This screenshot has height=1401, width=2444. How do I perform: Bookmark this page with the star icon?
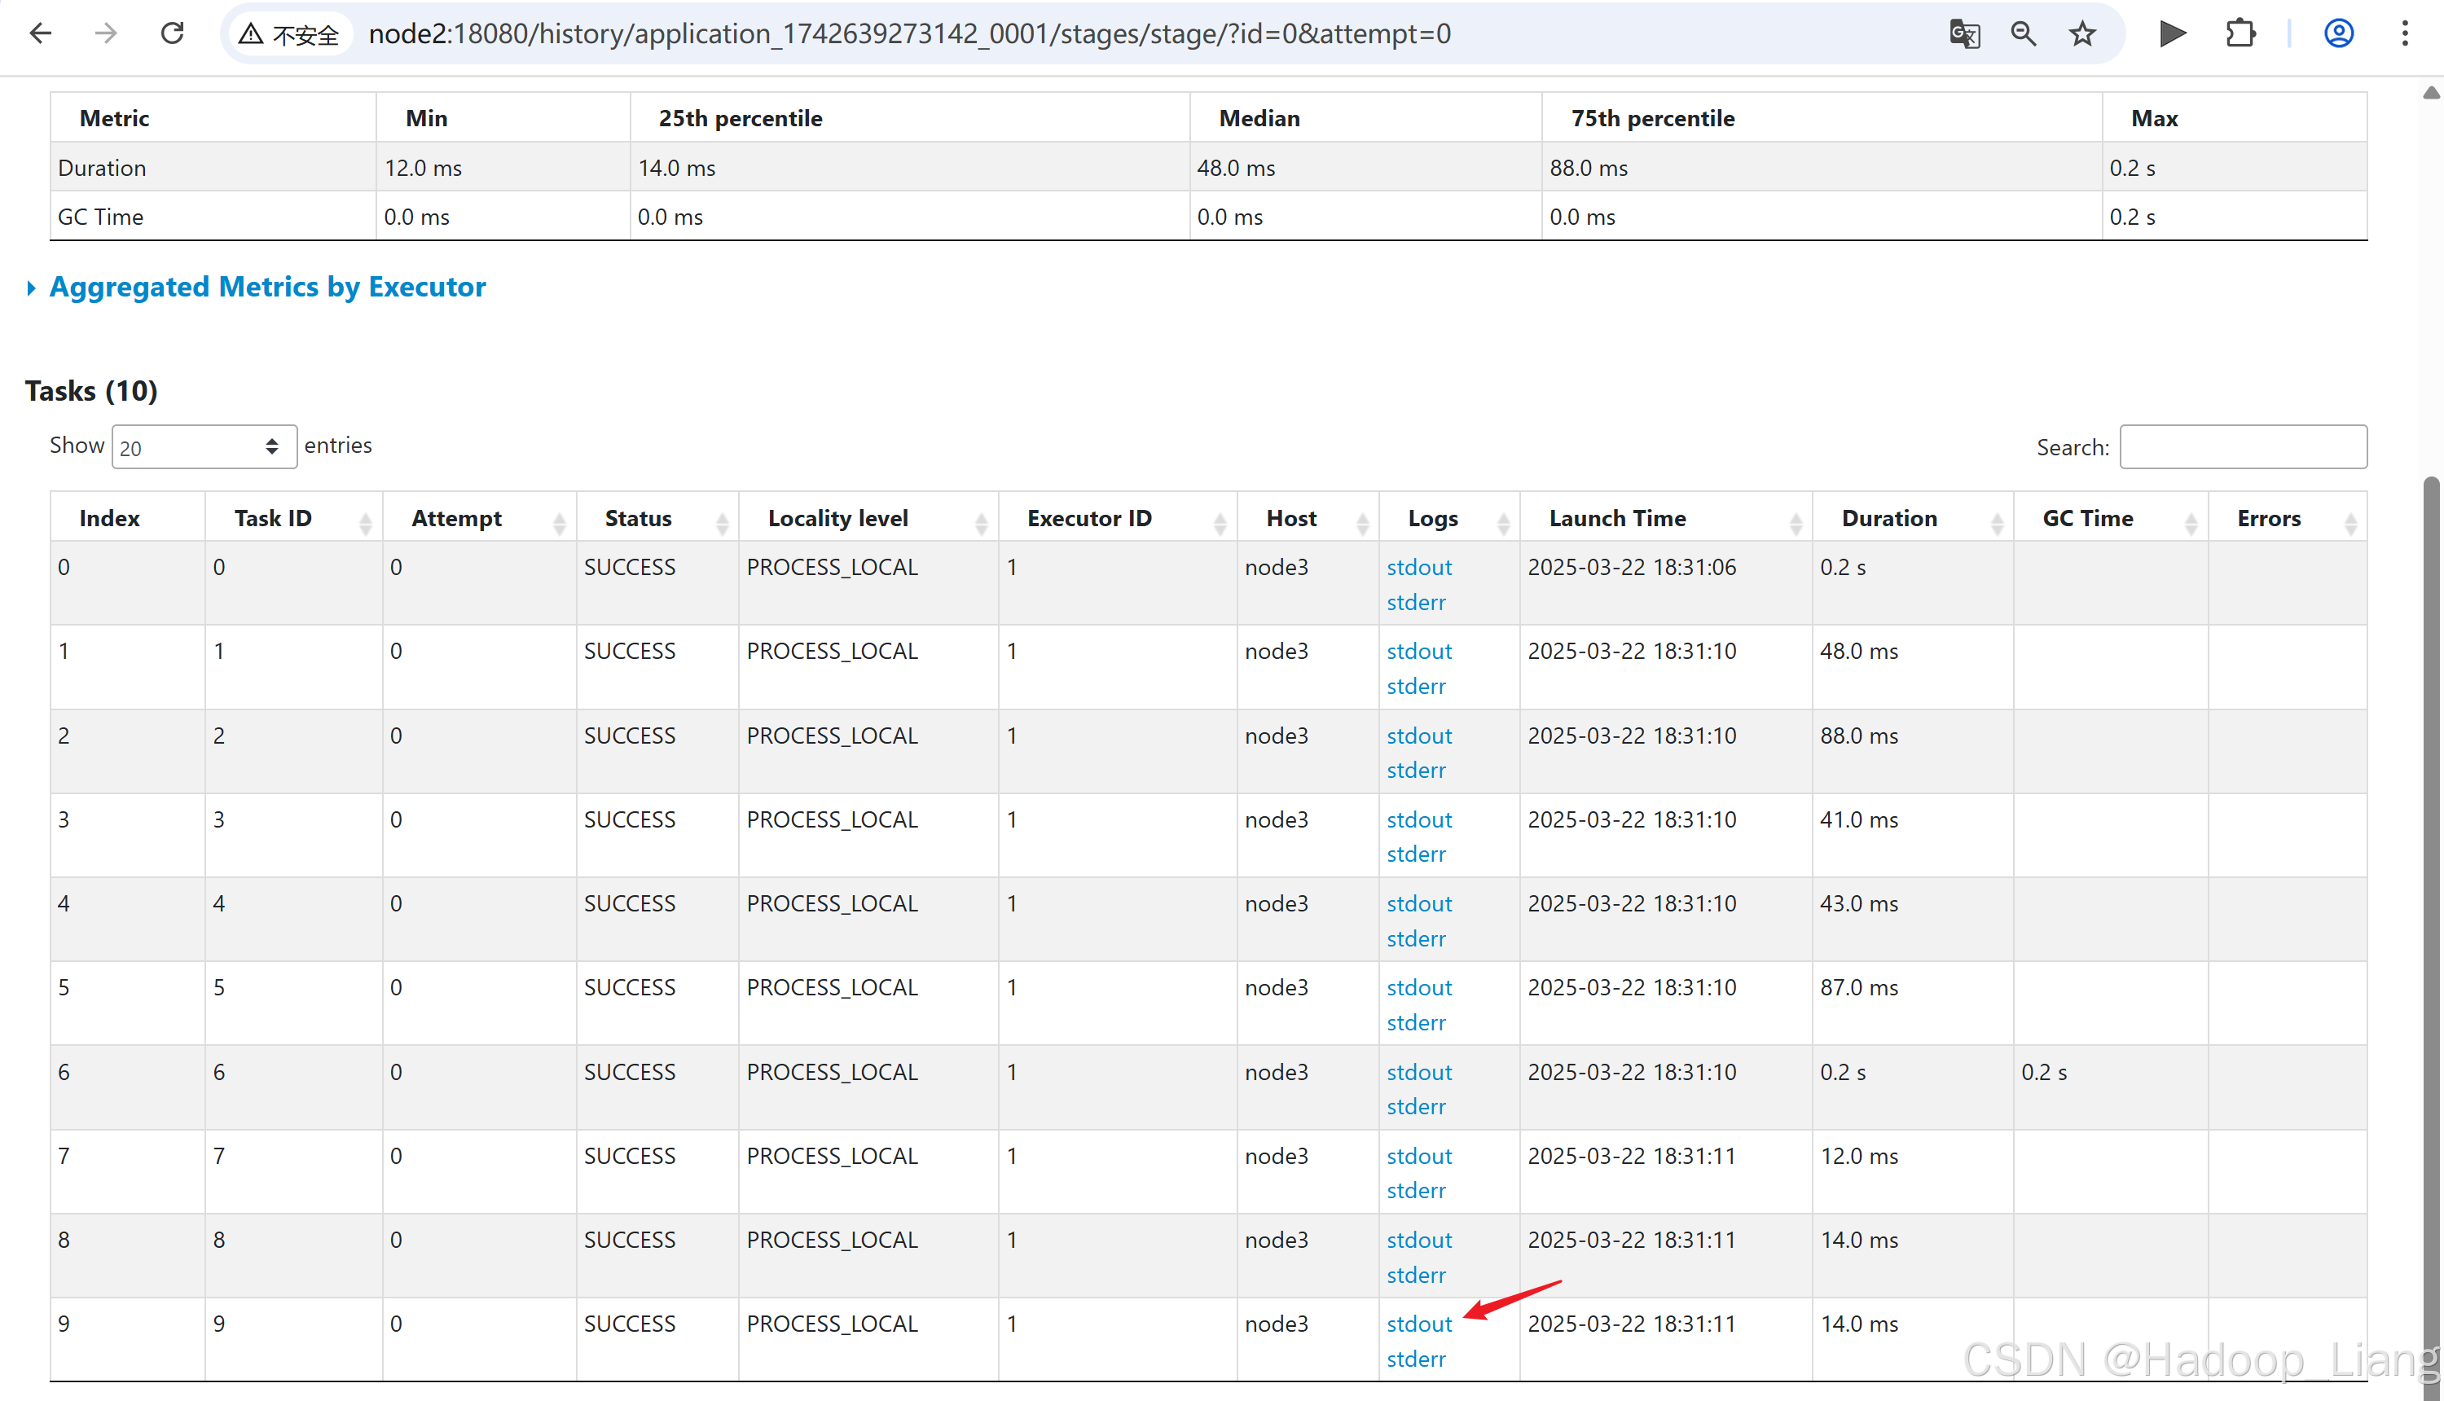pyautogui.click(x=2082, y=33)
